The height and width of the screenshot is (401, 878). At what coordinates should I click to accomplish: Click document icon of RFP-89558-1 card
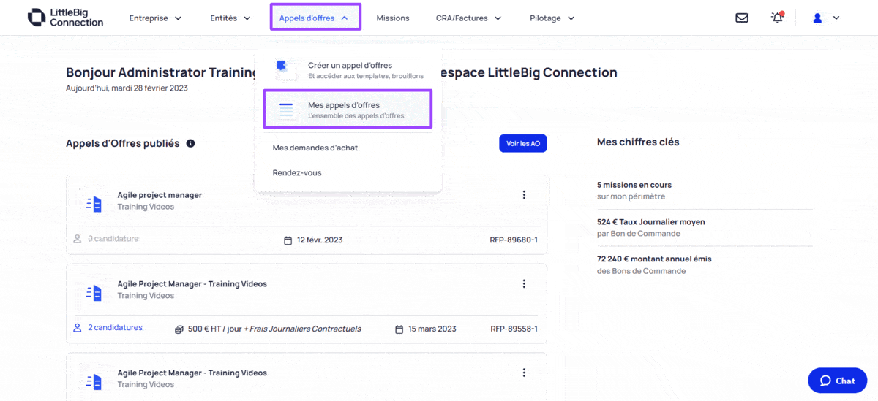94,293
